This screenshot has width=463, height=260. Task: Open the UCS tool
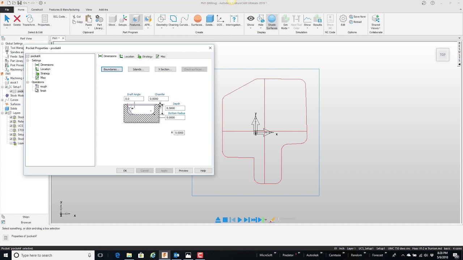pyautogui.click(x=220, y=21)
